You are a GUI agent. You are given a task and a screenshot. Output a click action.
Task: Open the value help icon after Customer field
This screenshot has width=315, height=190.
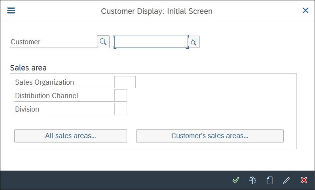coord(194,42)
